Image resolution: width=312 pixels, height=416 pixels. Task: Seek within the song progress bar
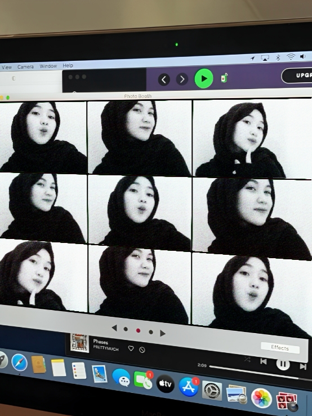(x=261, y=373)
